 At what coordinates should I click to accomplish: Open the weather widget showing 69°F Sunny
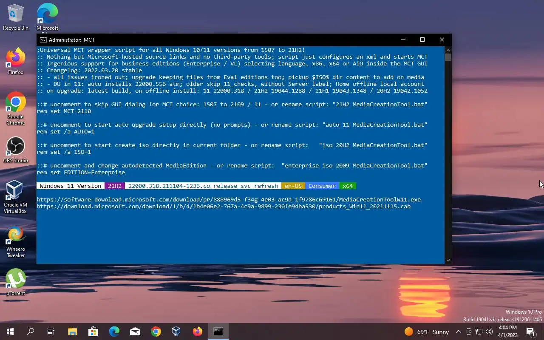pyautogui.click(x=426, y=331)
